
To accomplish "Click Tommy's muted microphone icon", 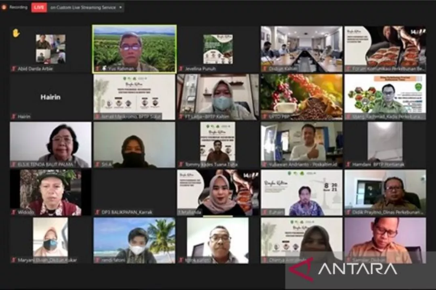I will pos(181,165).
